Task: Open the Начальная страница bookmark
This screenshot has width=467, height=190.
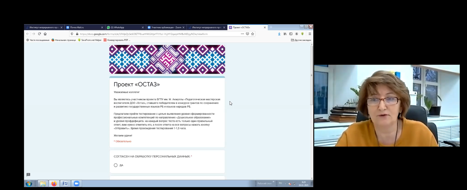Action: tap(64, 40)
